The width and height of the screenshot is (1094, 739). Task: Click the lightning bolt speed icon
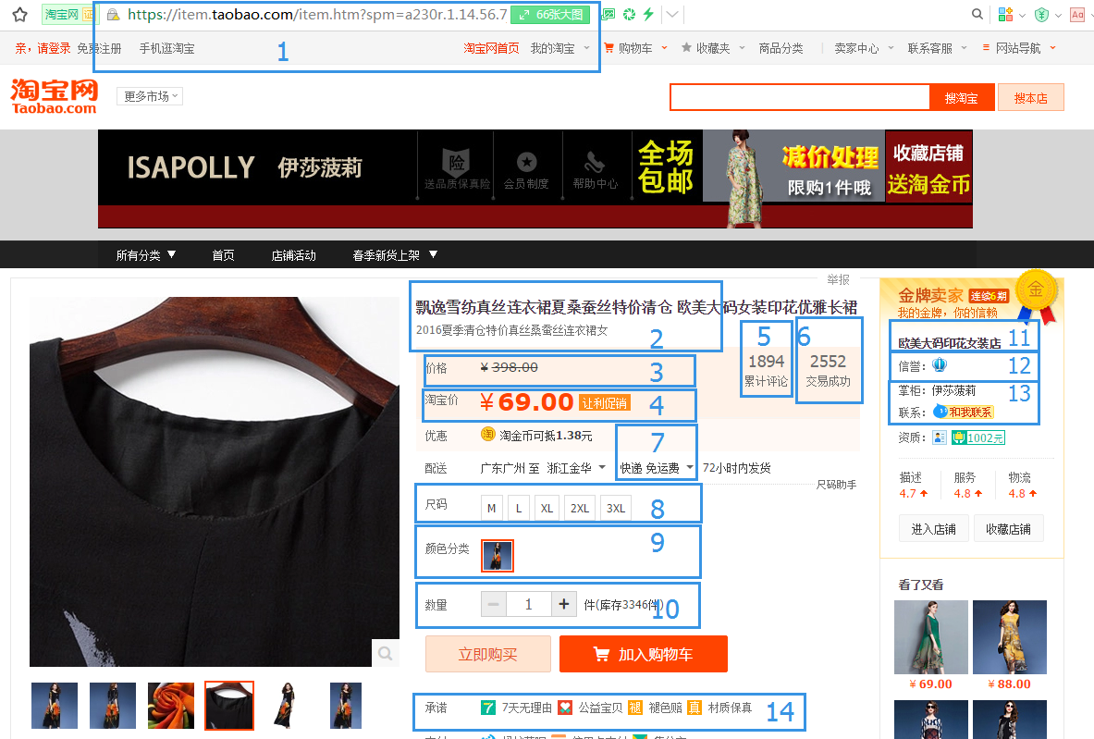(649, 14)
